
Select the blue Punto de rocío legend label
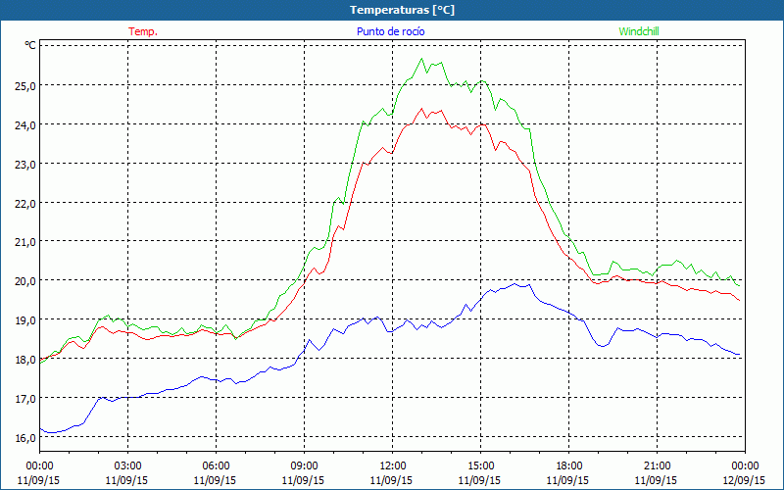pos(390,31)
